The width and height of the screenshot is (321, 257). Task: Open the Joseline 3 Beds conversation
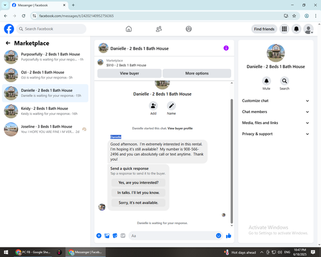[x=45, y=129]
